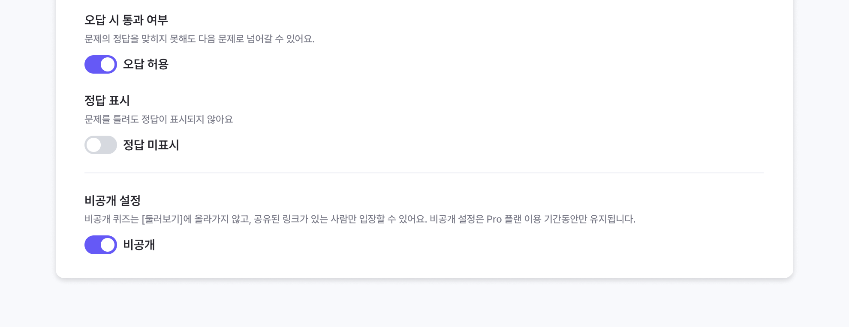
Task: Click the words 비공개 퀴즈는 in the description
Action: (111, 219)
